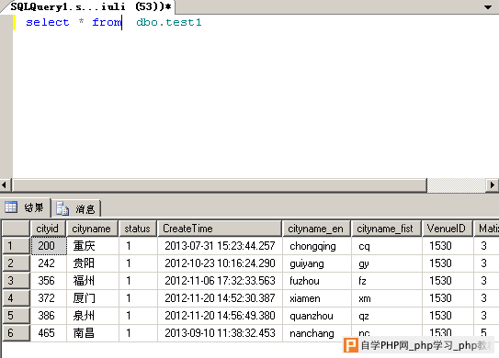Open the active files dropdown arrow
The image size is (499, 358).
coord(488,7)
